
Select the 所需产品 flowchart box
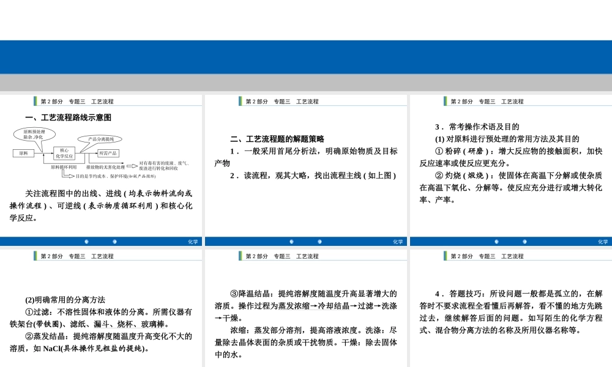click(x=108, y=154)
